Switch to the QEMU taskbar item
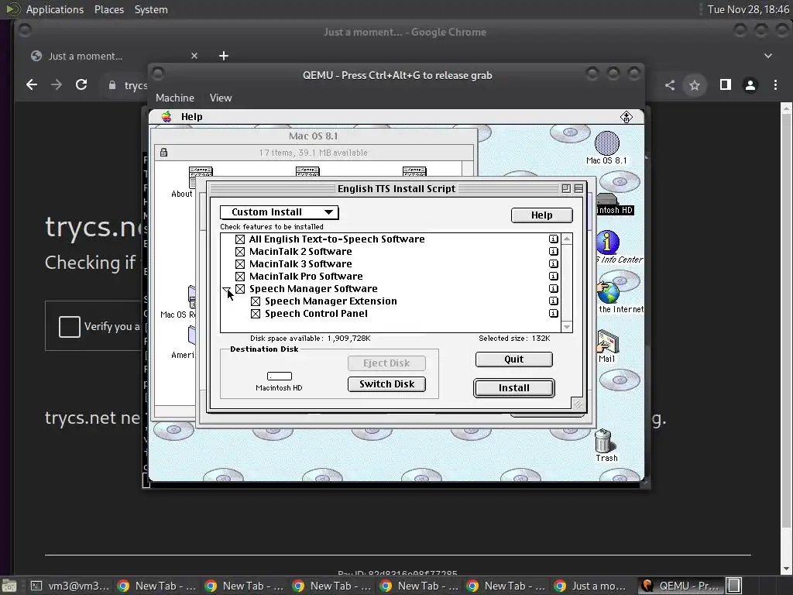 pos(680,586)
